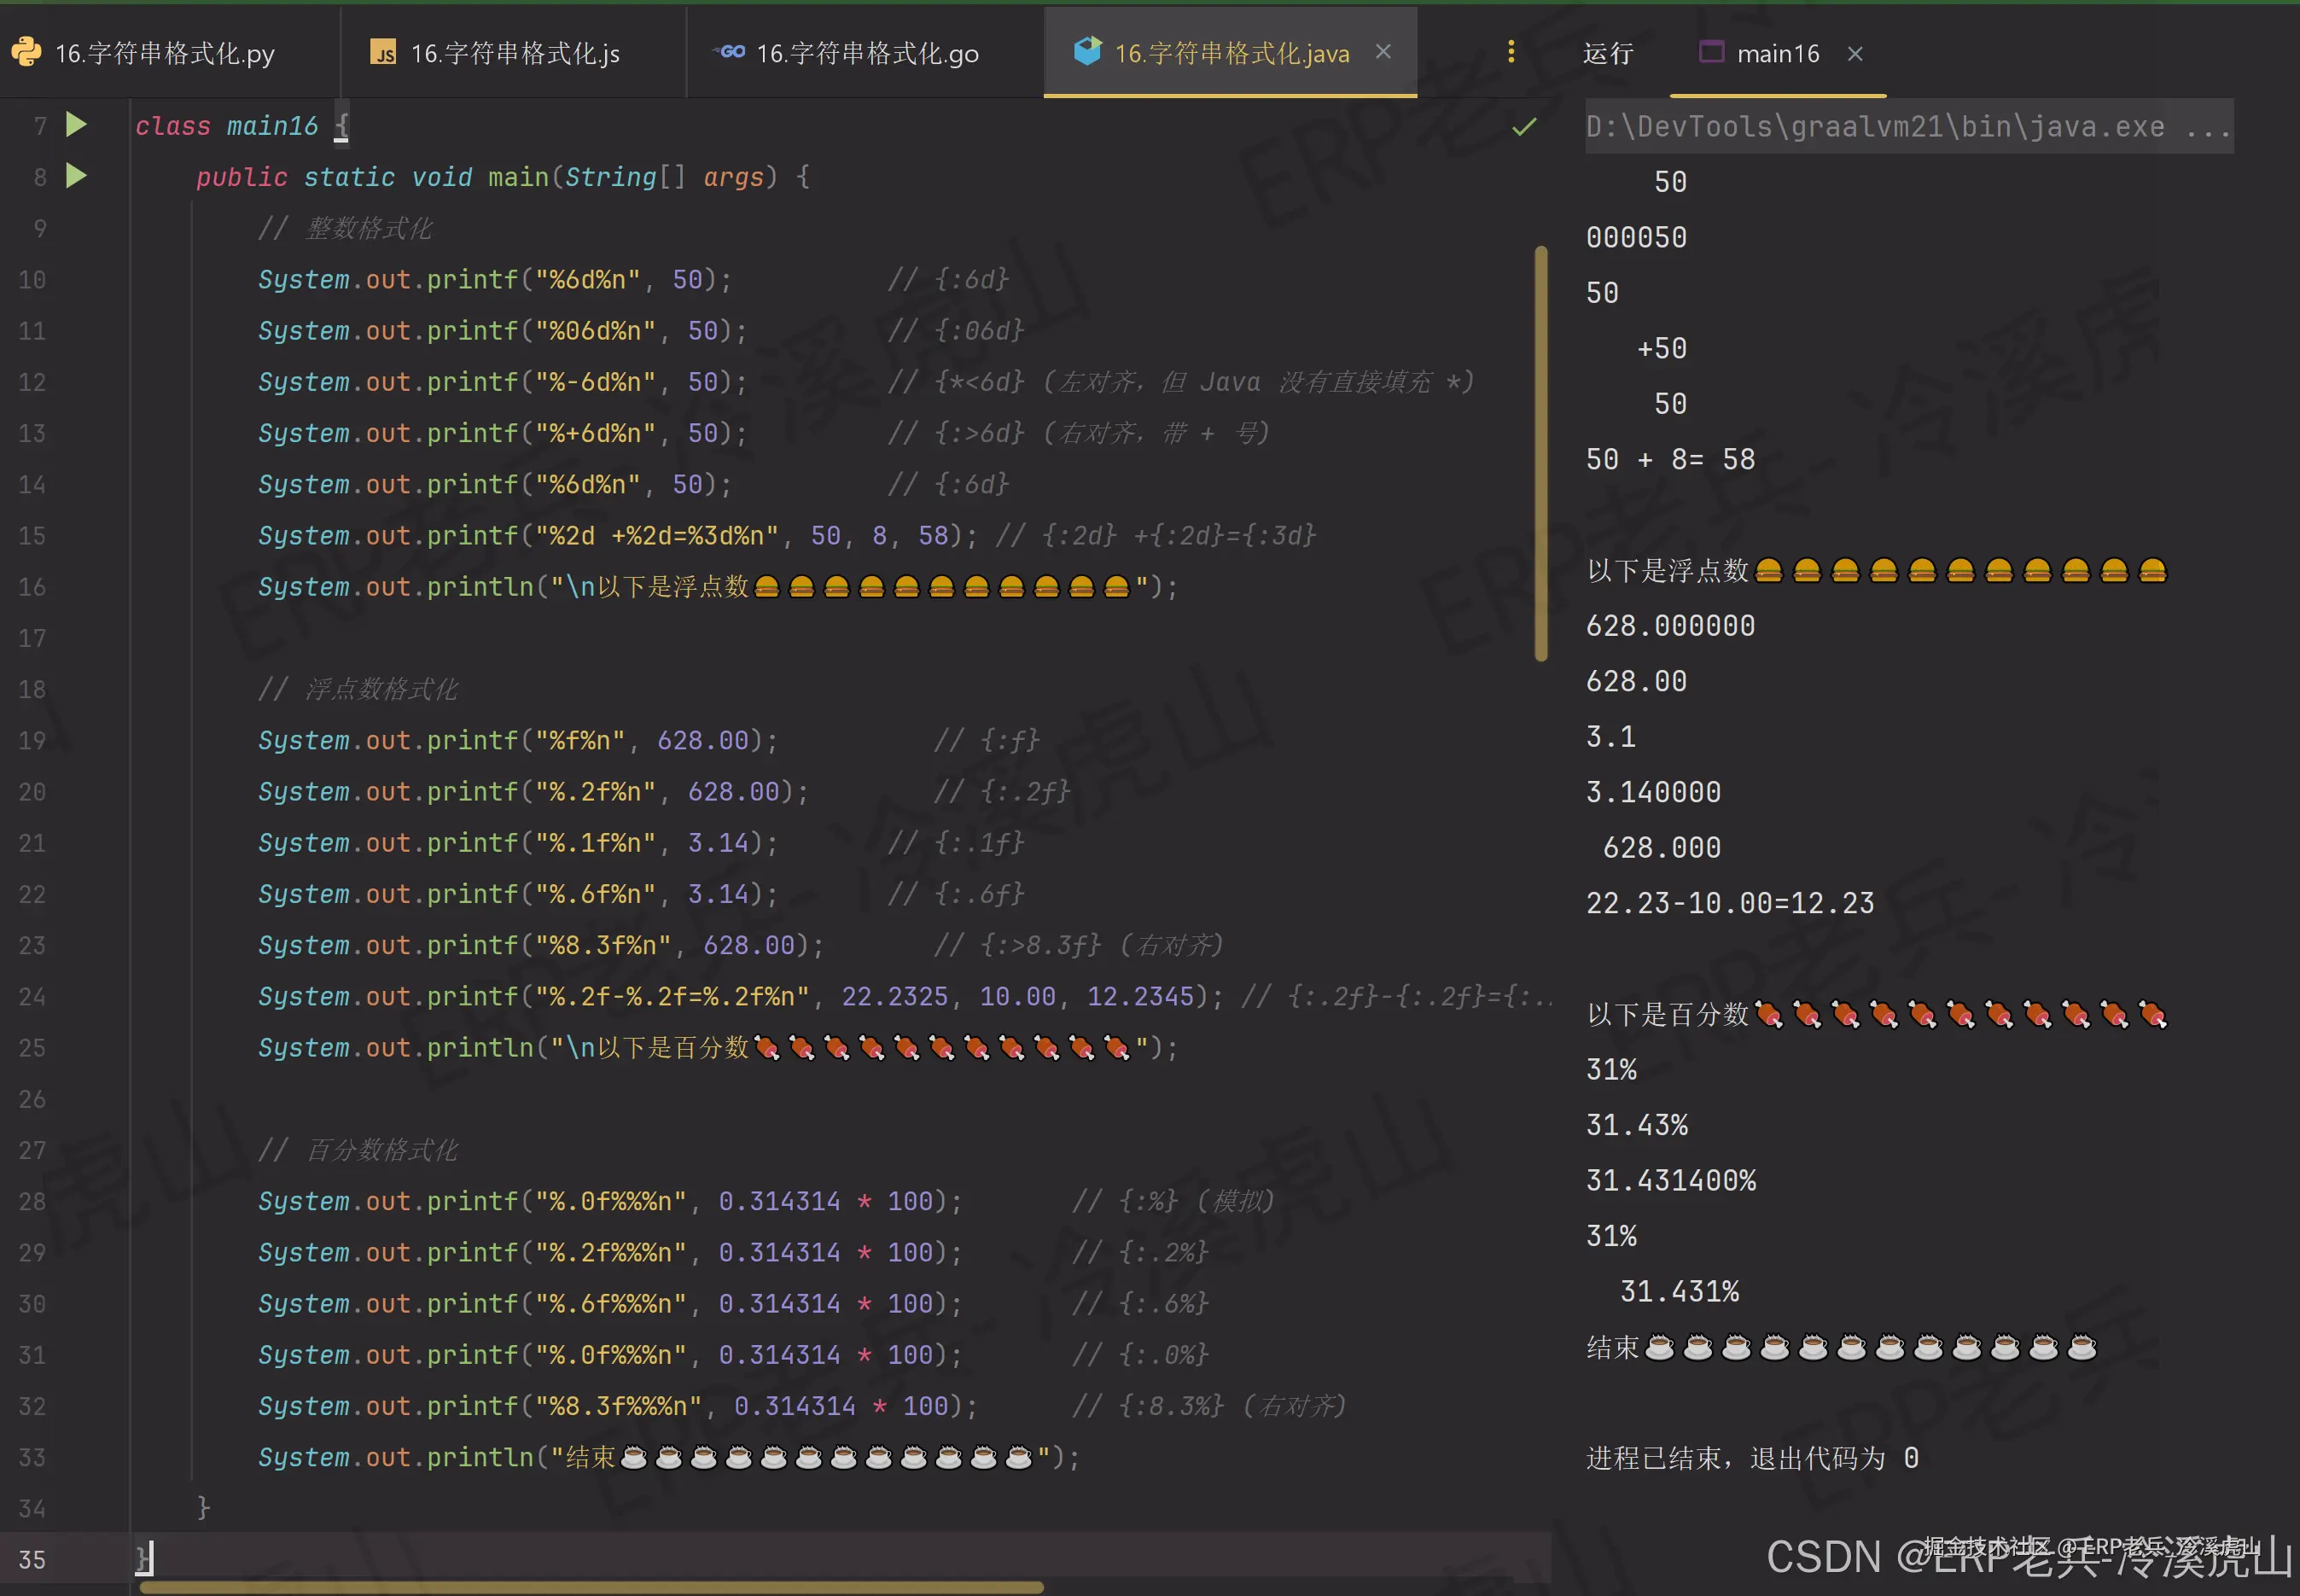Click the main16 run console icon
Screen dimensions: 2300x1596
pos(1711,52)
